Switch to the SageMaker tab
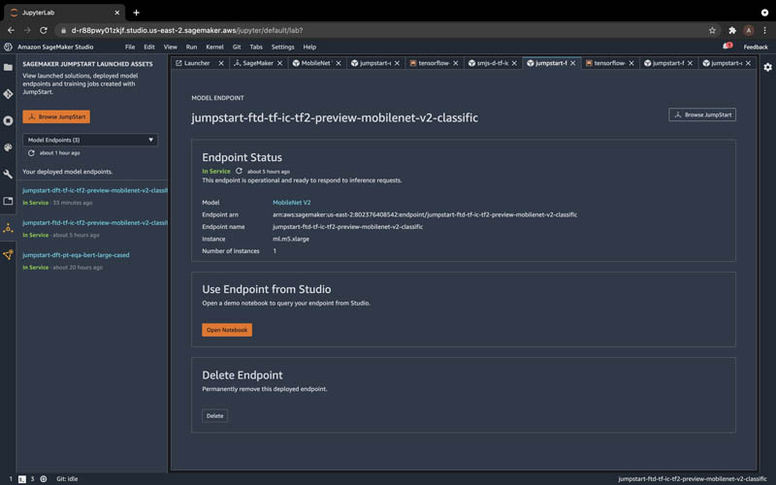 coord(258,63)
